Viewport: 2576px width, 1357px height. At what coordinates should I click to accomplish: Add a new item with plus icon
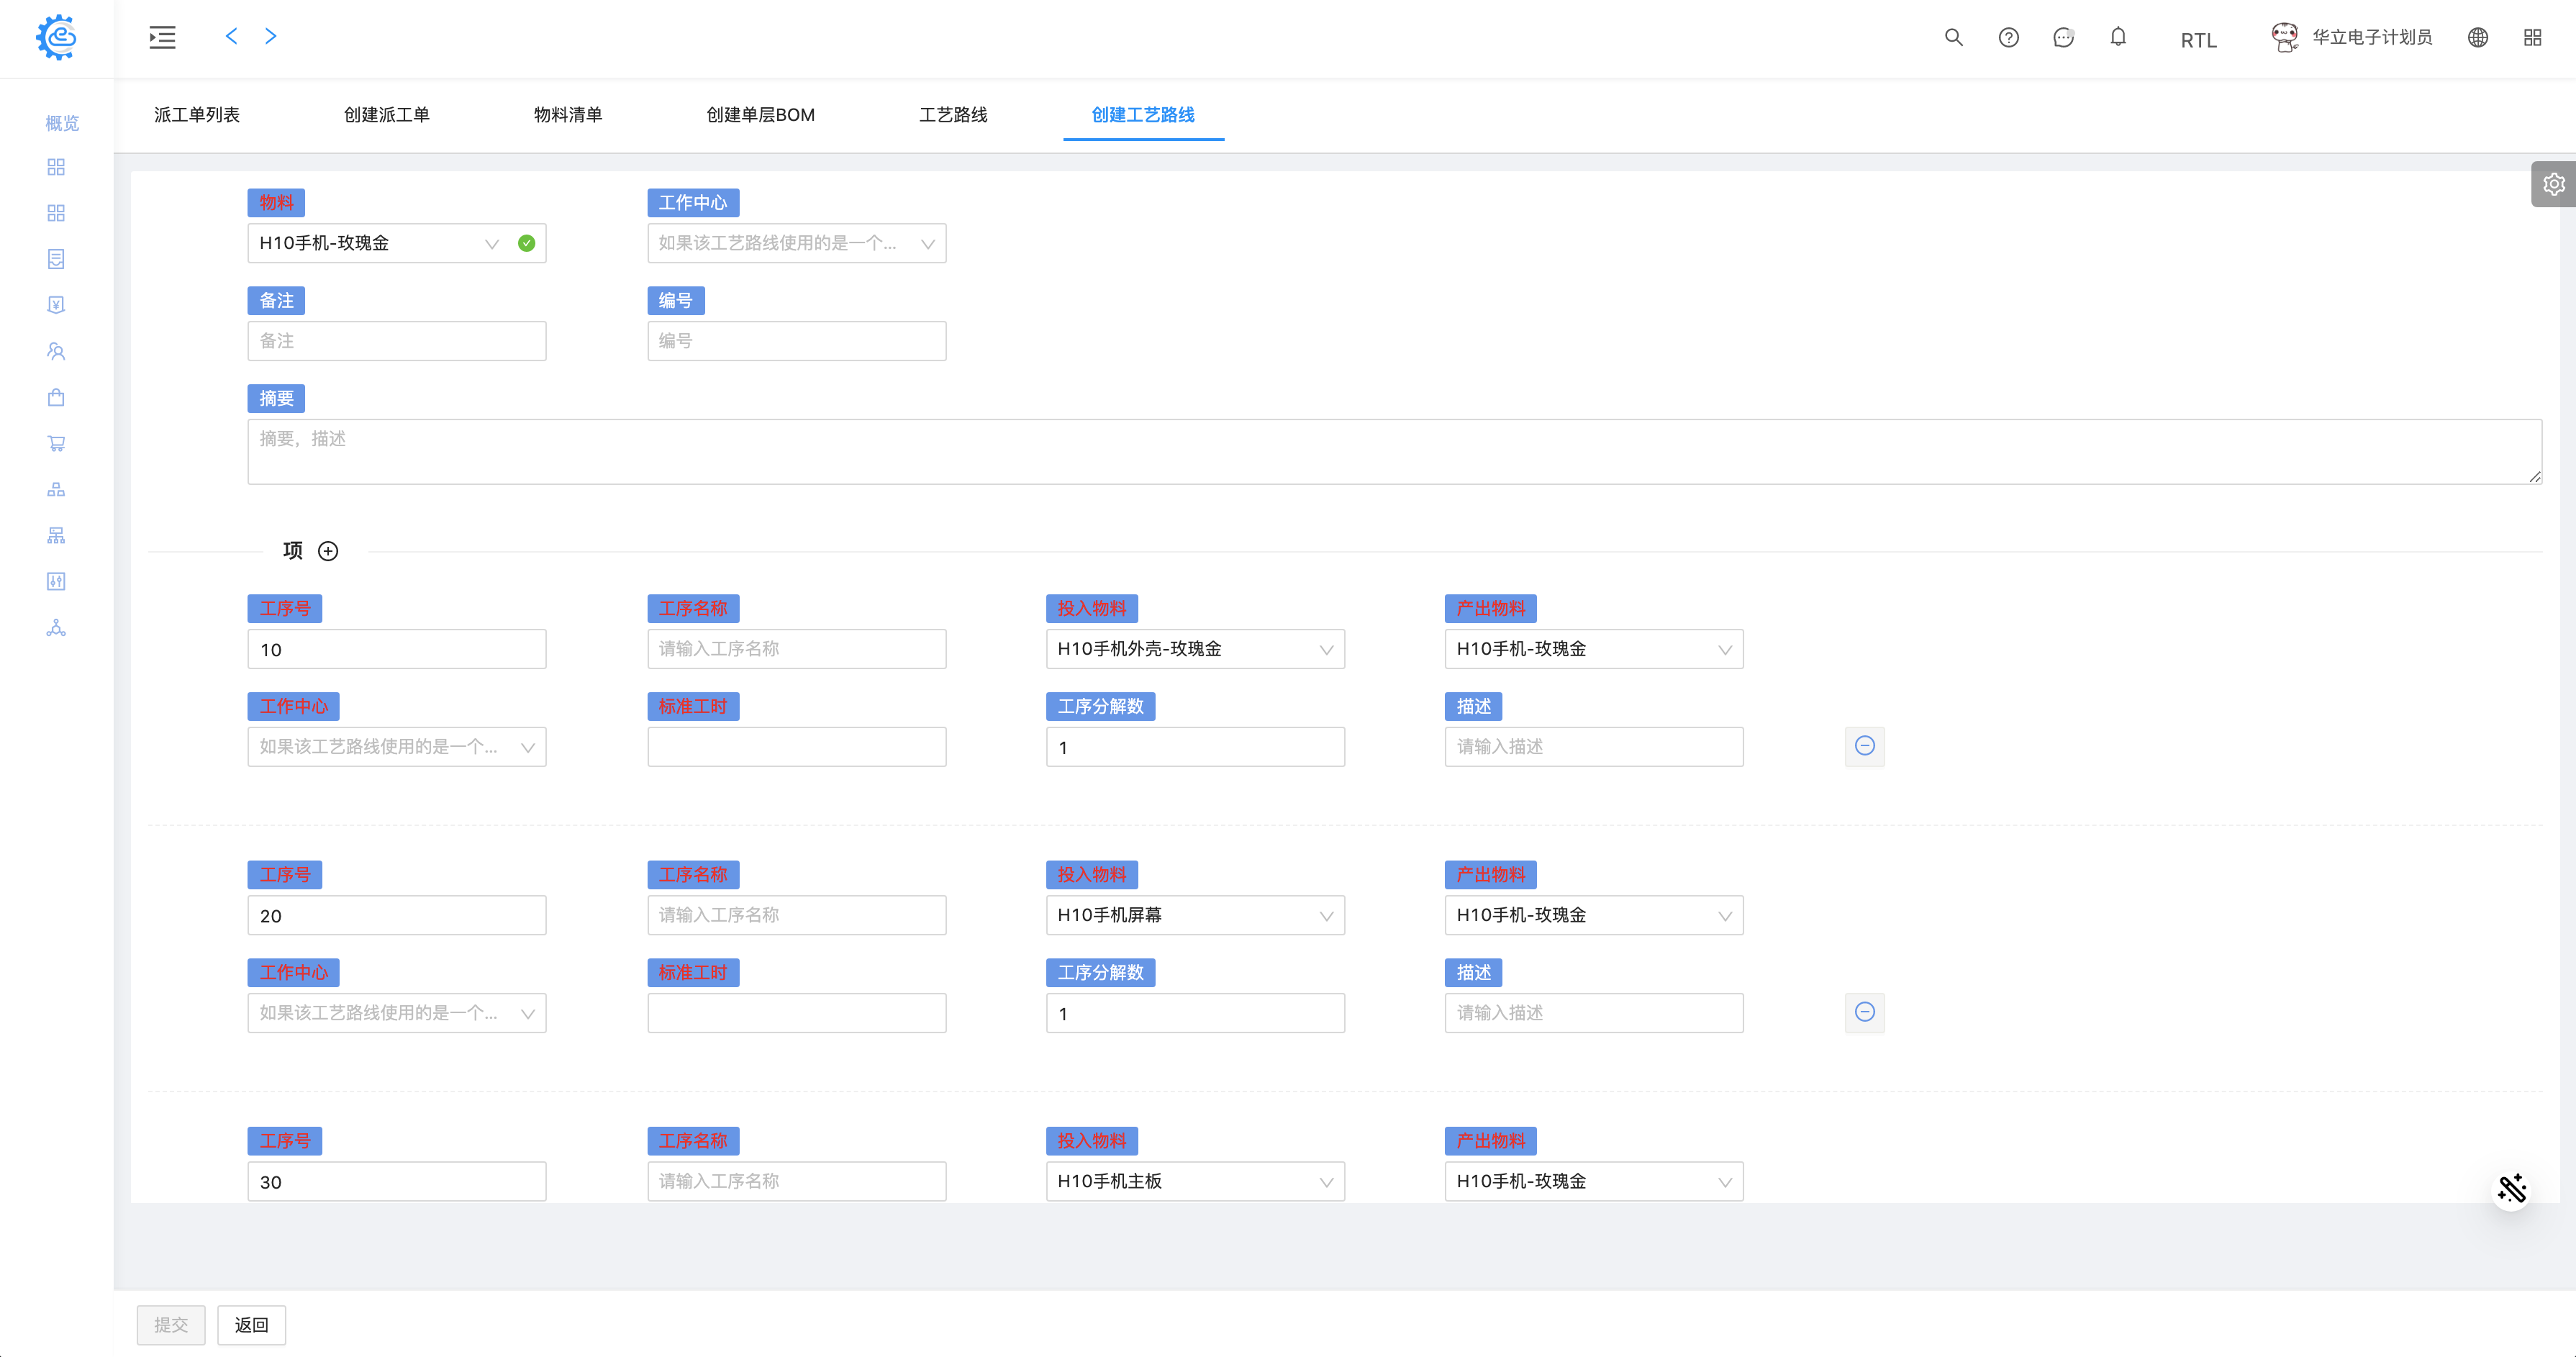[x=328, y=551]
